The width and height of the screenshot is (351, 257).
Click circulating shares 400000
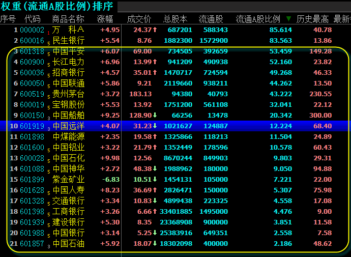tap(216, 244)
